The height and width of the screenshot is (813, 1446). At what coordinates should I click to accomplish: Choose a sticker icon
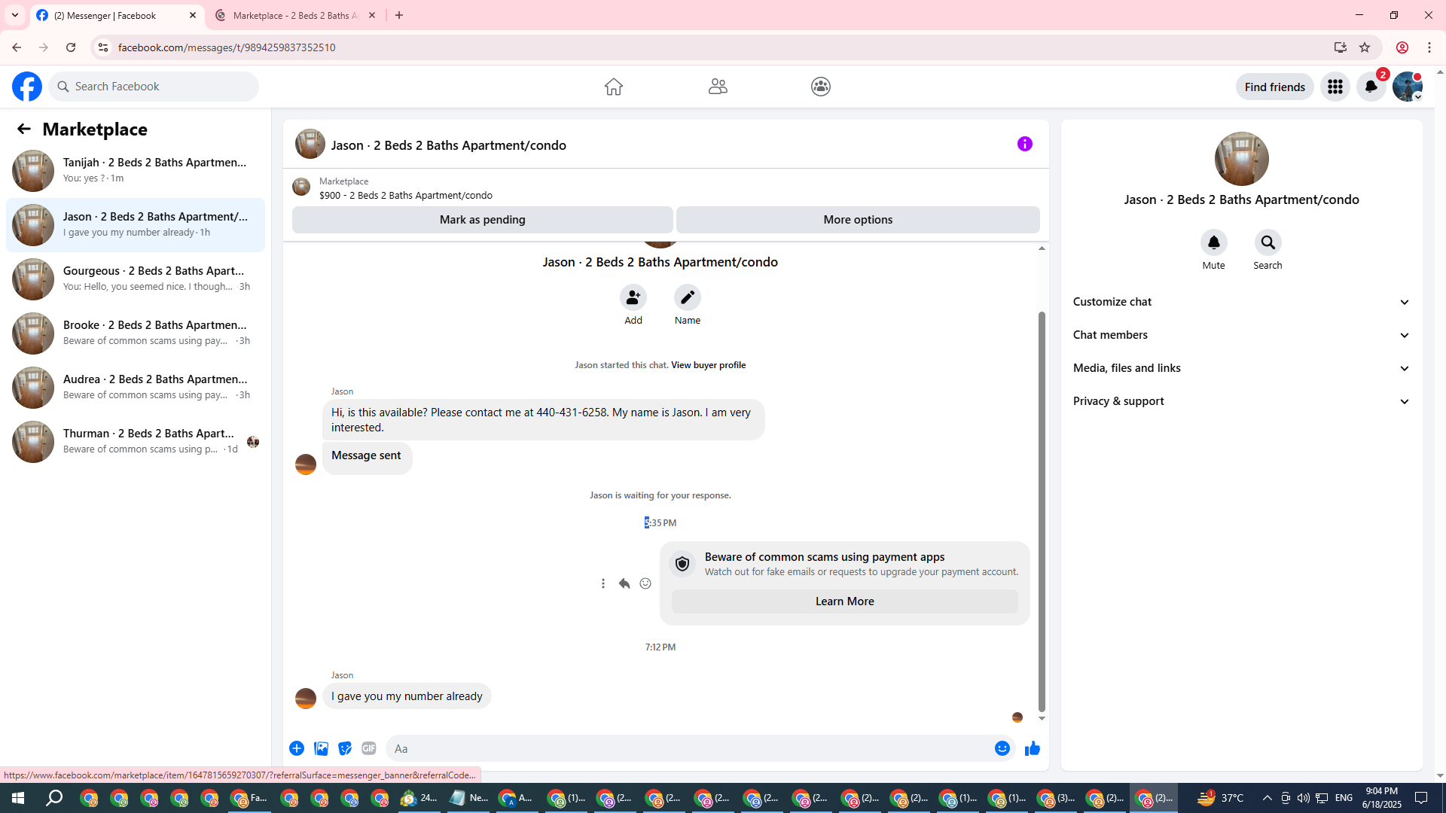coord(345,748)
